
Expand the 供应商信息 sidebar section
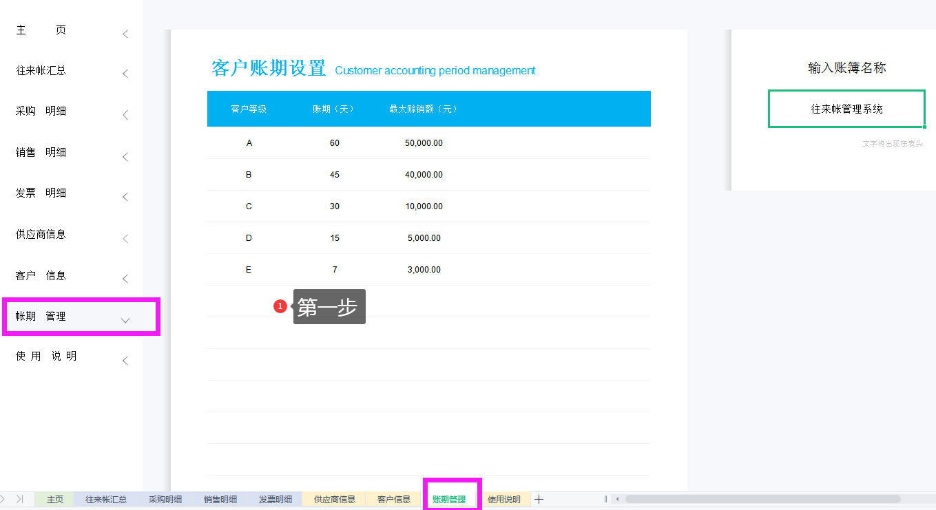(x=125, y=238)
